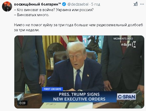Click the trademark symbol after the name
Image resolution: width=146 pixels, height=111 pixels.
pos(60,4)
